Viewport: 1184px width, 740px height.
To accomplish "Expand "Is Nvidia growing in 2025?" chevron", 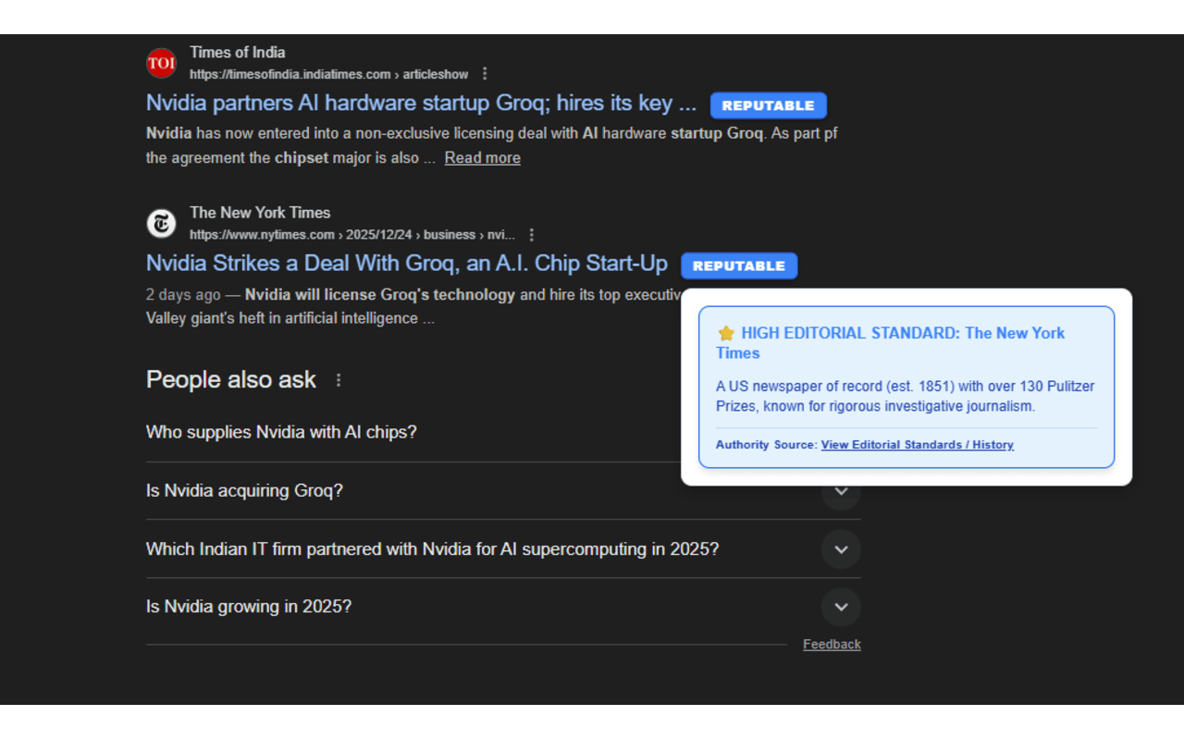I will [x=841, y=607].
